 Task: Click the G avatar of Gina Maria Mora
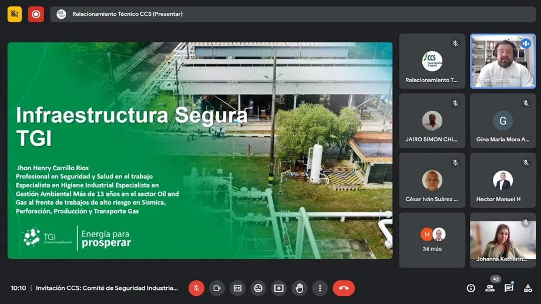pos(503,121)
